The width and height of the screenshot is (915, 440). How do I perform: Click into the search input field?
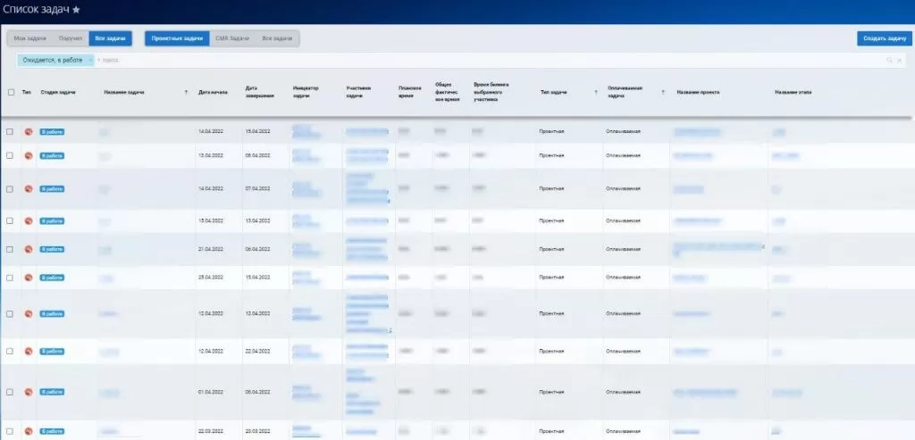(447, 60)
